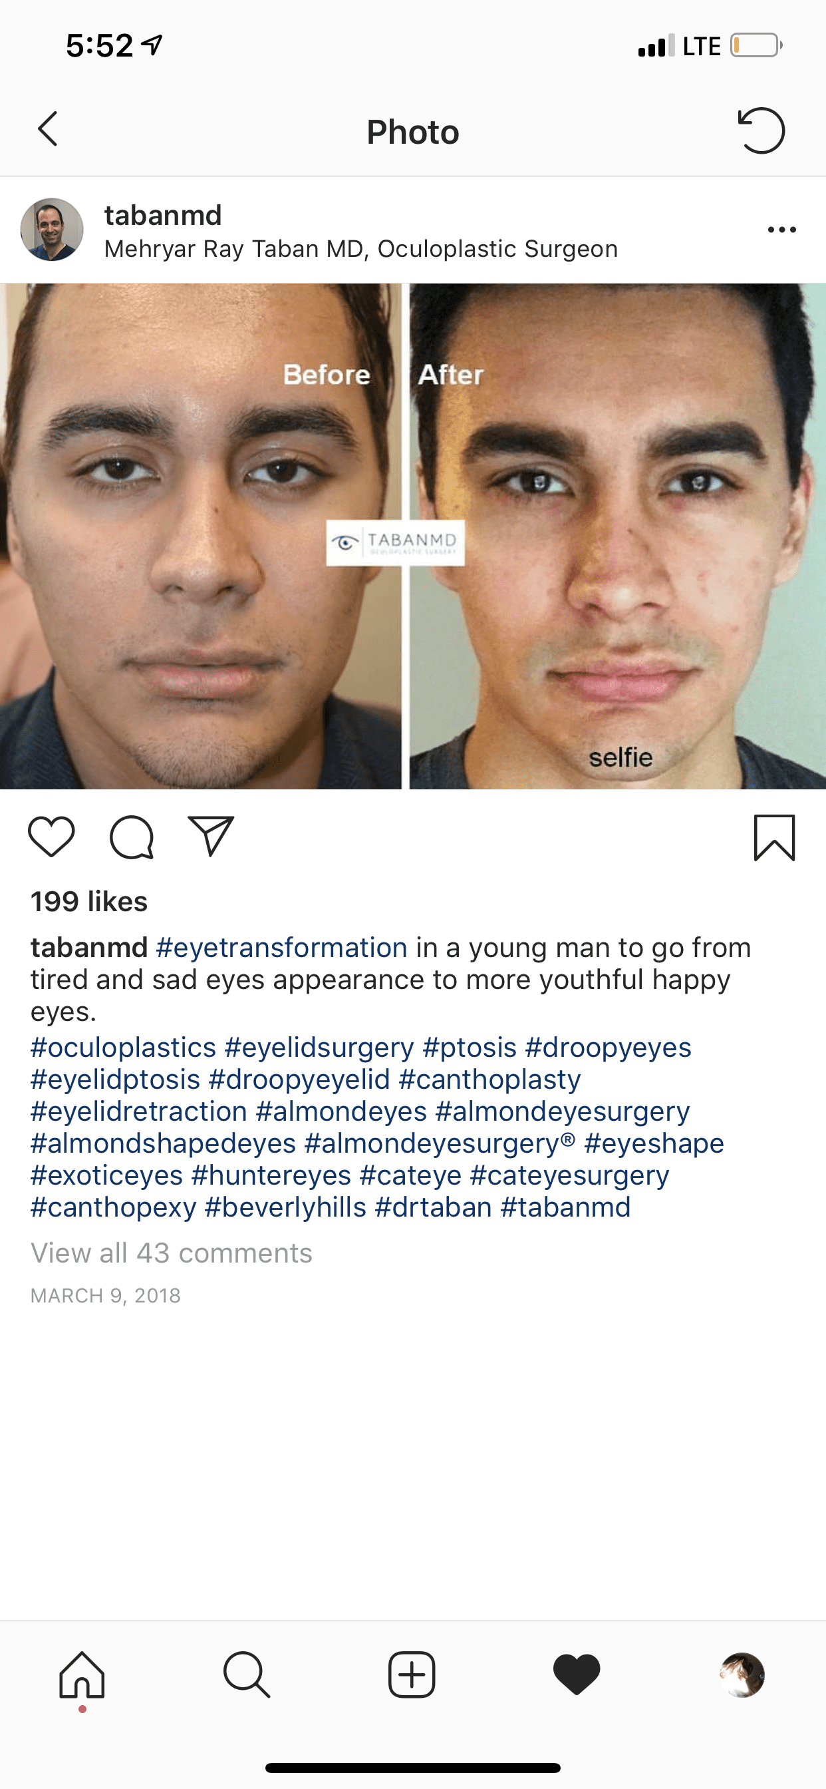Open own profile avatar tab
The height and width of the screenshot is (1789, 826).
[742, 1675]
